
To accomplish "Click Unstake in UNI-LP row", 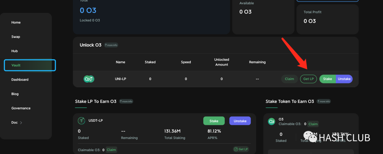I will (344, 79).
